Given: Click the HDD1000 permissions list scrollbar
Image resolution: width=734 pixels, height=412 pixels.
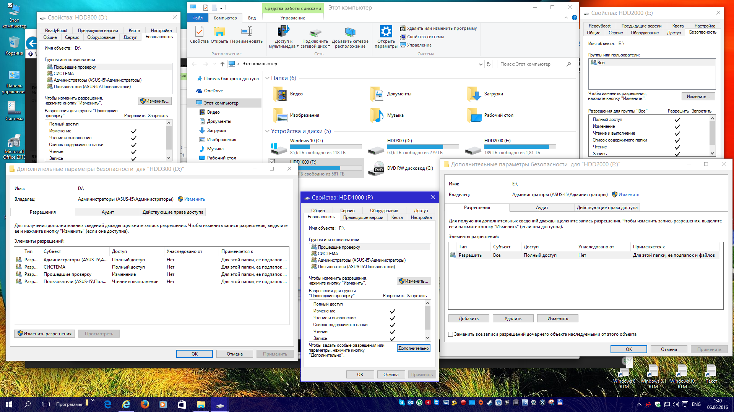Looking at the screenshot, I should coord(427,320).
